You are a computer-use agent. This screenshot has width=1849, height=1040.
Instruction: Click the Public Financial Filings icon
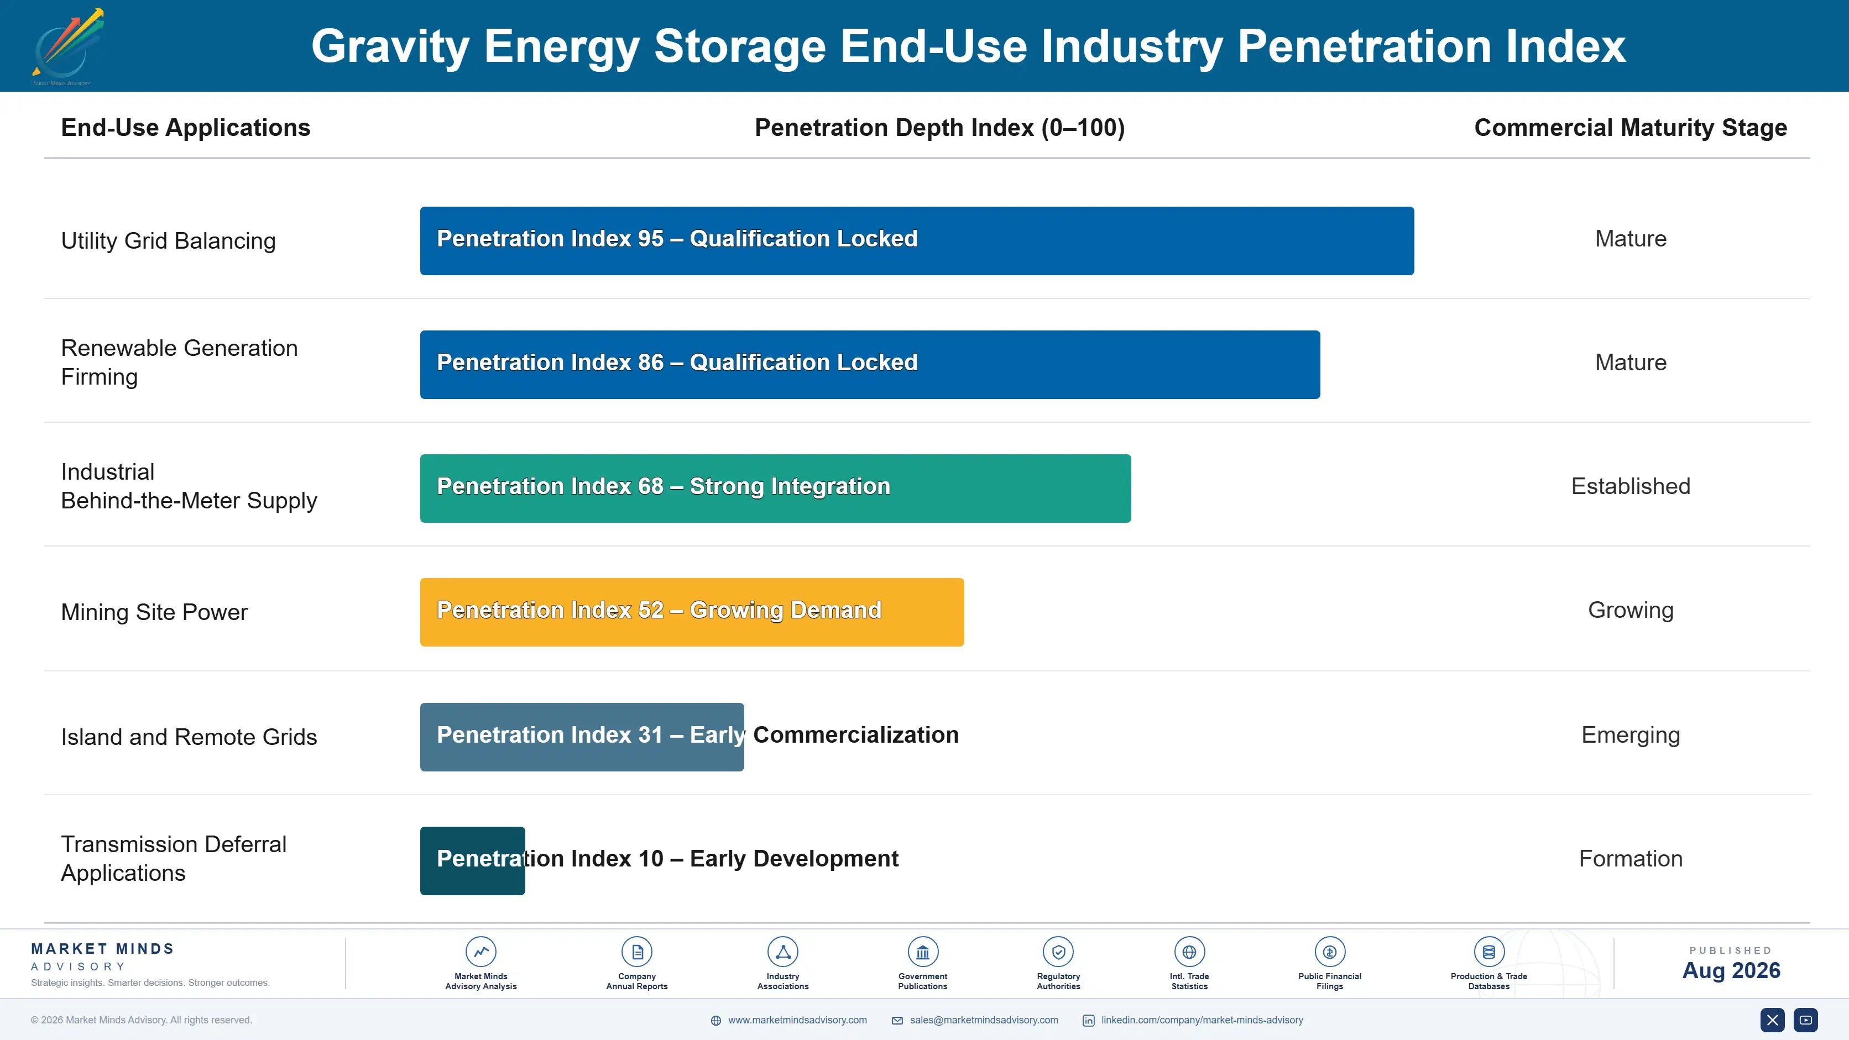1329,952
